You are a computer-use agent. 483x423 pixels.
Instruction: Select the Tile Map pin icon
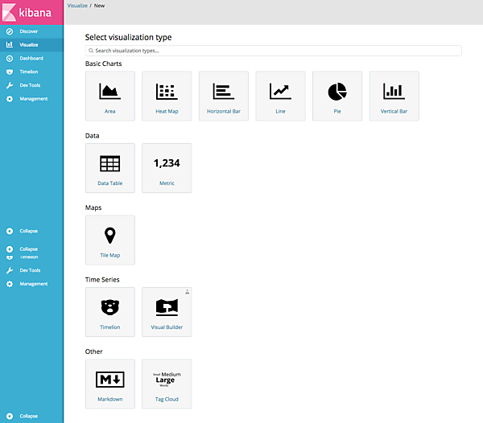(110, 236)
